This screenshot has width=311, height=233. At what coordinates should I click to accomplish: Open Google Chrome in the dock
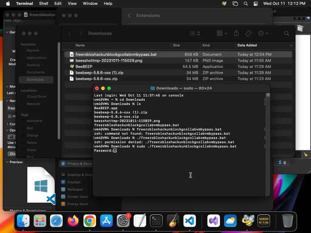tap(90, 221)
